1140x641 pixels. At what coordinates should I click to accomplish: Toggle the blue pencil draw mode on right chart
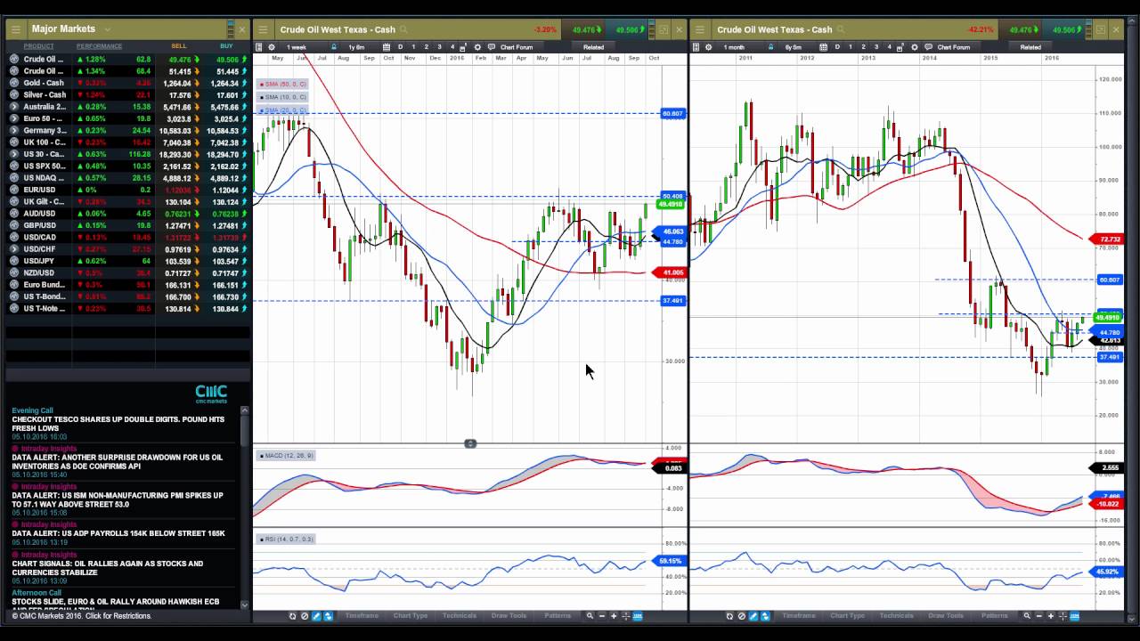tap(753, 615)
